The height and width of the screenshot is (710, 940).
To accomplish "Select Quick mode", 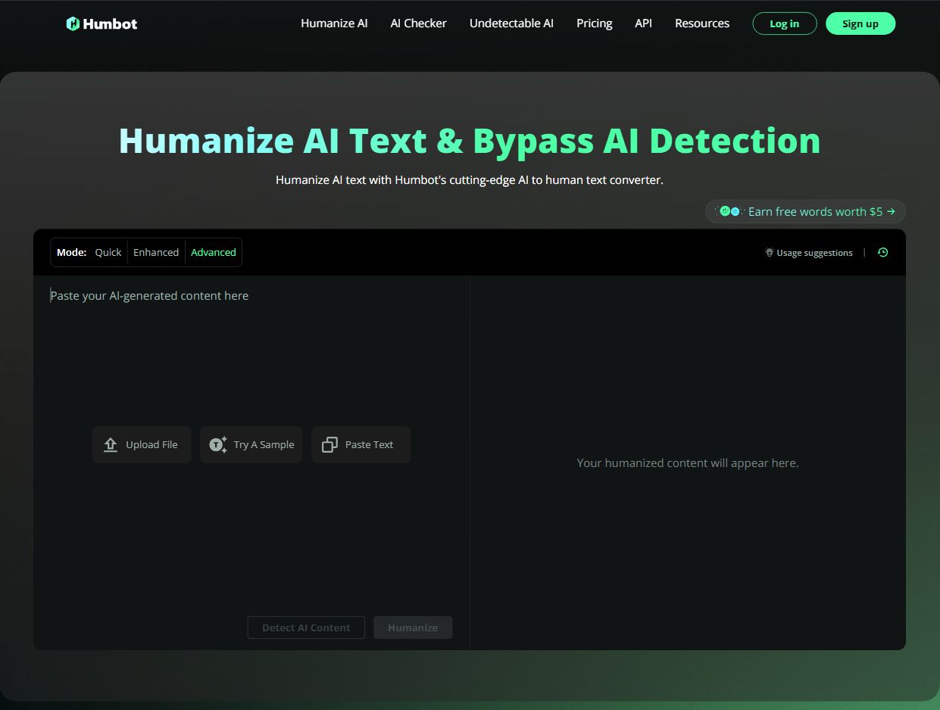I will click(x=108, y=253).
